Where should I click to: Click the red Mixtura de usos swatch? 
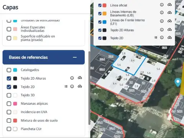[15, 120]
